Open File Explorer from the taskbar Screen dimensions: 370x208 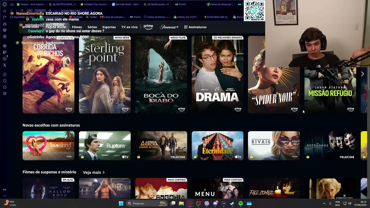coord(181,203)
